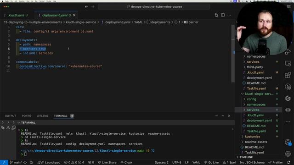Open the Manage settings gear icon

288,154
